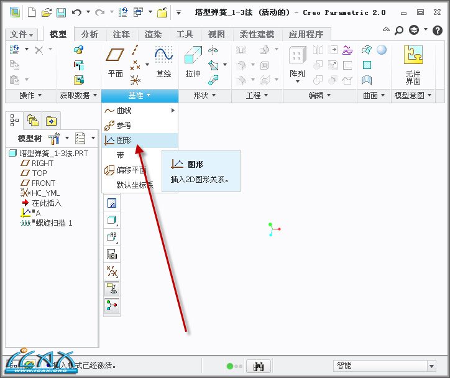450x378 pixels.
Task: Click the Favorites tab icon
Action: point(52,121)
